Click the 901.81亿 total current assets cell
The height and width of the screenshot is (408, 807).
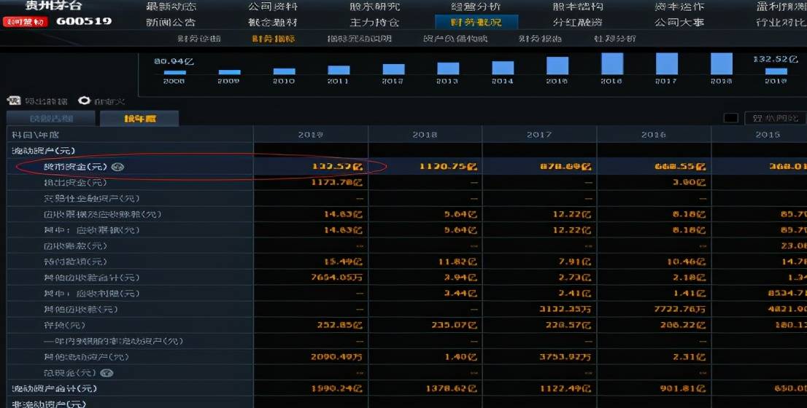pos(682,388)
